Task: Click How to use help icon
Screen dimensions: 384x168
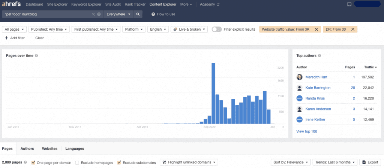Action: 153,14
